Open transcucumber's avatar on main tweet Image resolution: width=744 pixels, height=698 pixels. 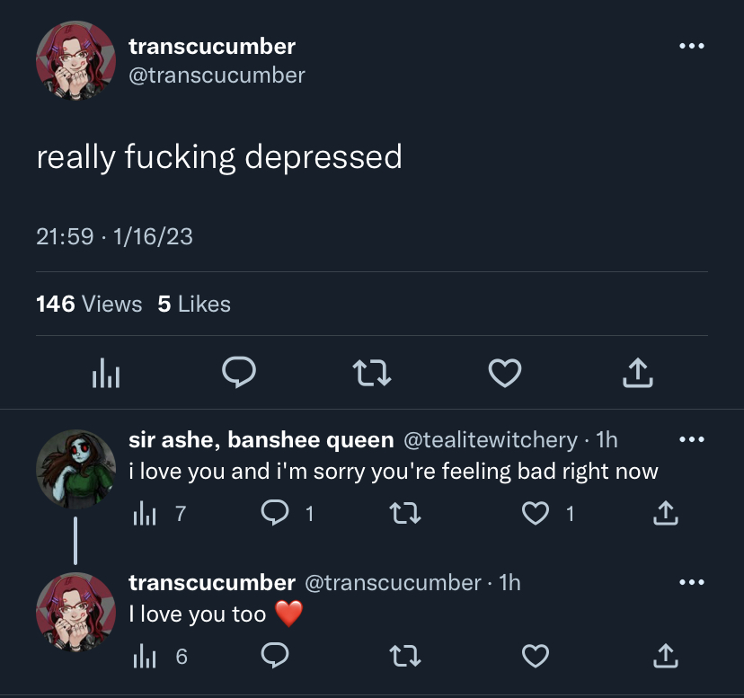click(75, 60)
